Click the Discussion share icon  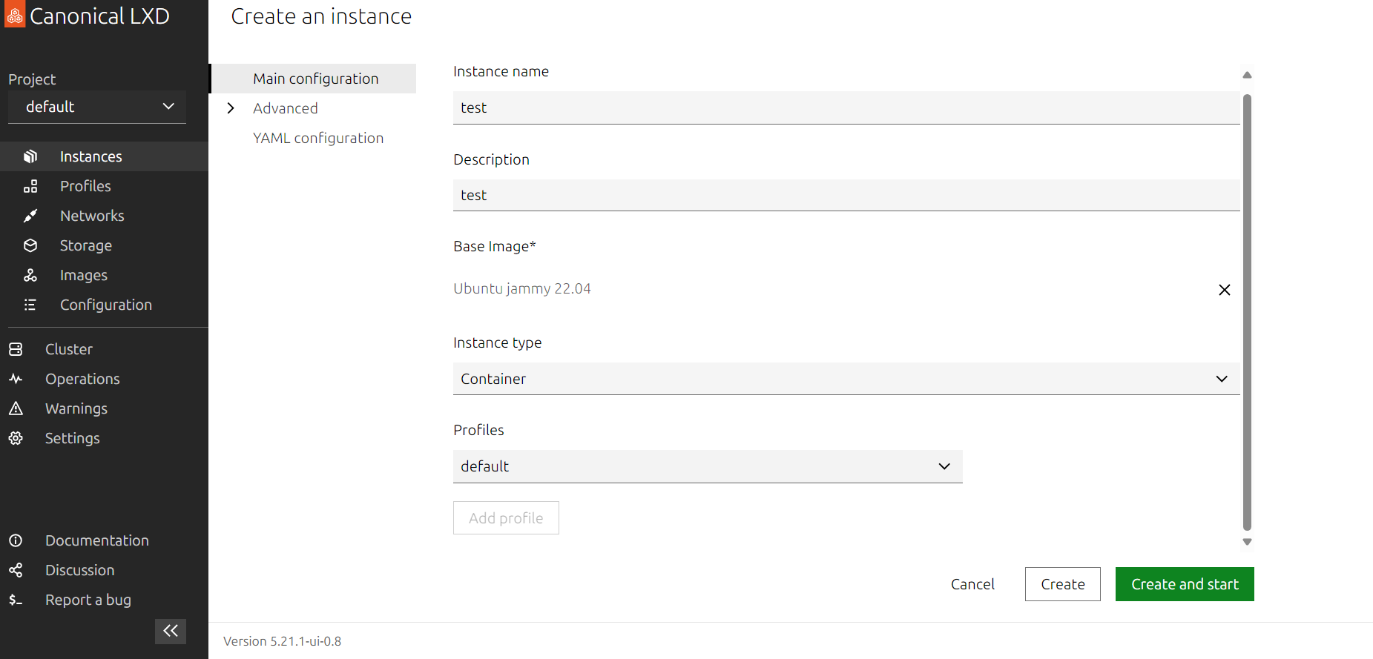tap(16, 570)
